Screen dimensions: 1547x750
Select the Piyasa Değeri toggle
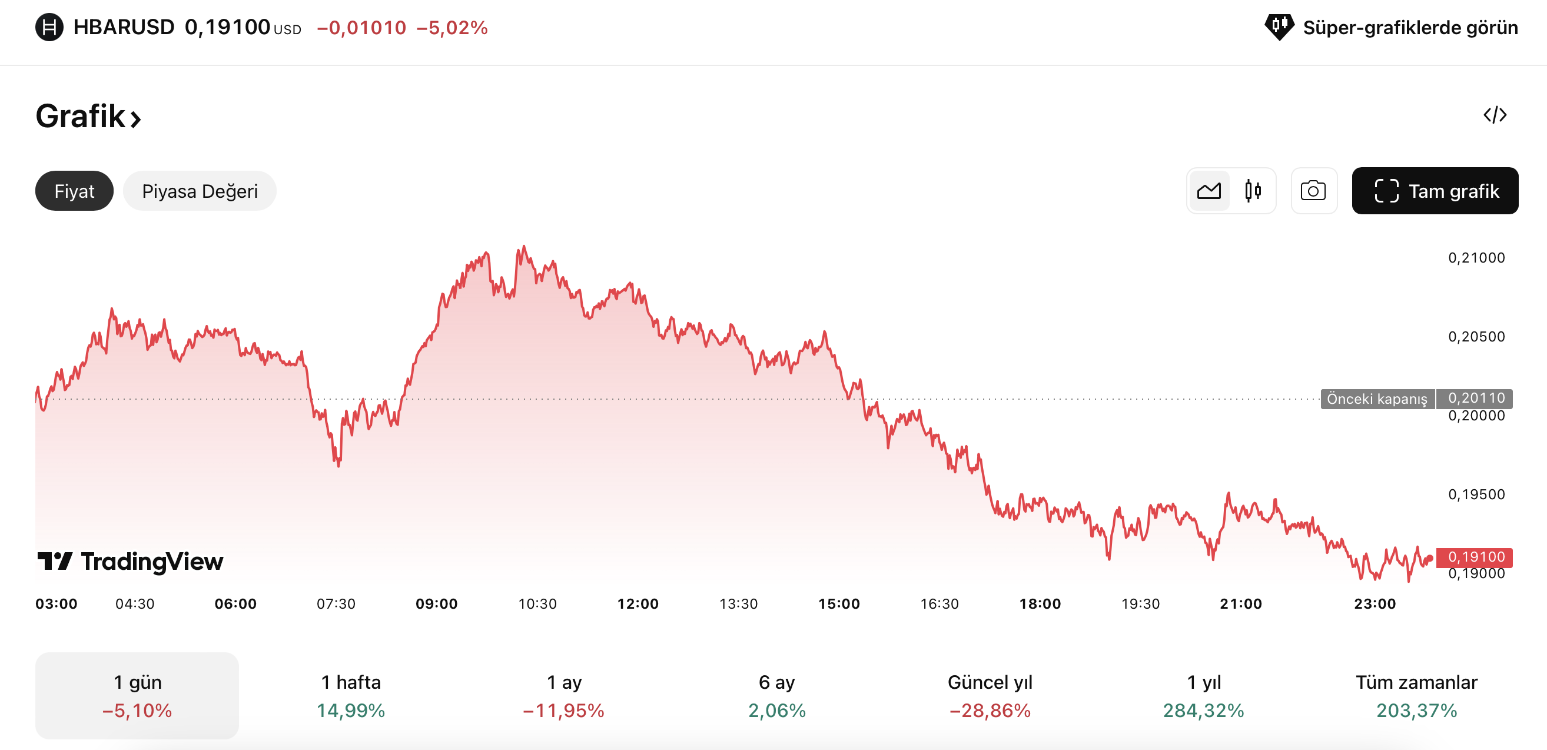(x=200, y=191)
